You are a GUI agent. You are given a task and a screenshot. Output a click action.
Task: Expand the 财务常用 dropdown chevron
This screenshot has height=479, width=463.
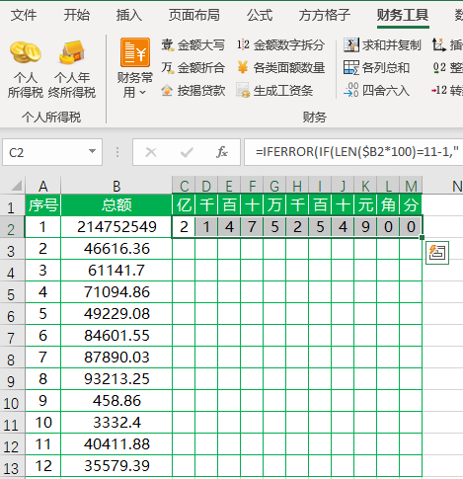tap(142, 93)
